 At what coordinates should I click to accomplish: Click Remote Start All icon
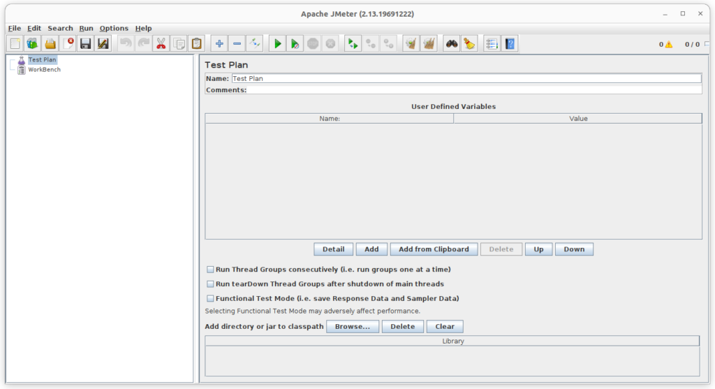pyautogui.click(x=353, y=44)
